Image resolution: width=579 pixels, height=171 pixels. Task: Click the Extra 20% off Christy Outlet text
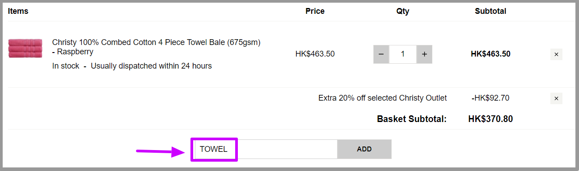[382, 98]
